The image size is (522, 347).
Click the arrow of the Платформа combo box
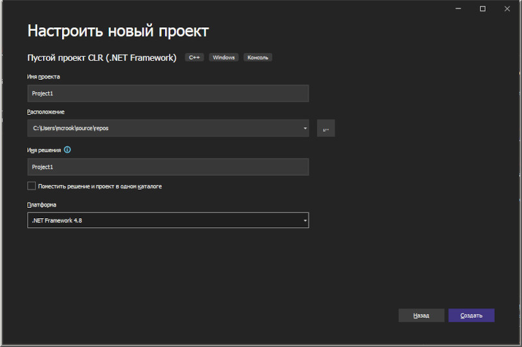305,220
